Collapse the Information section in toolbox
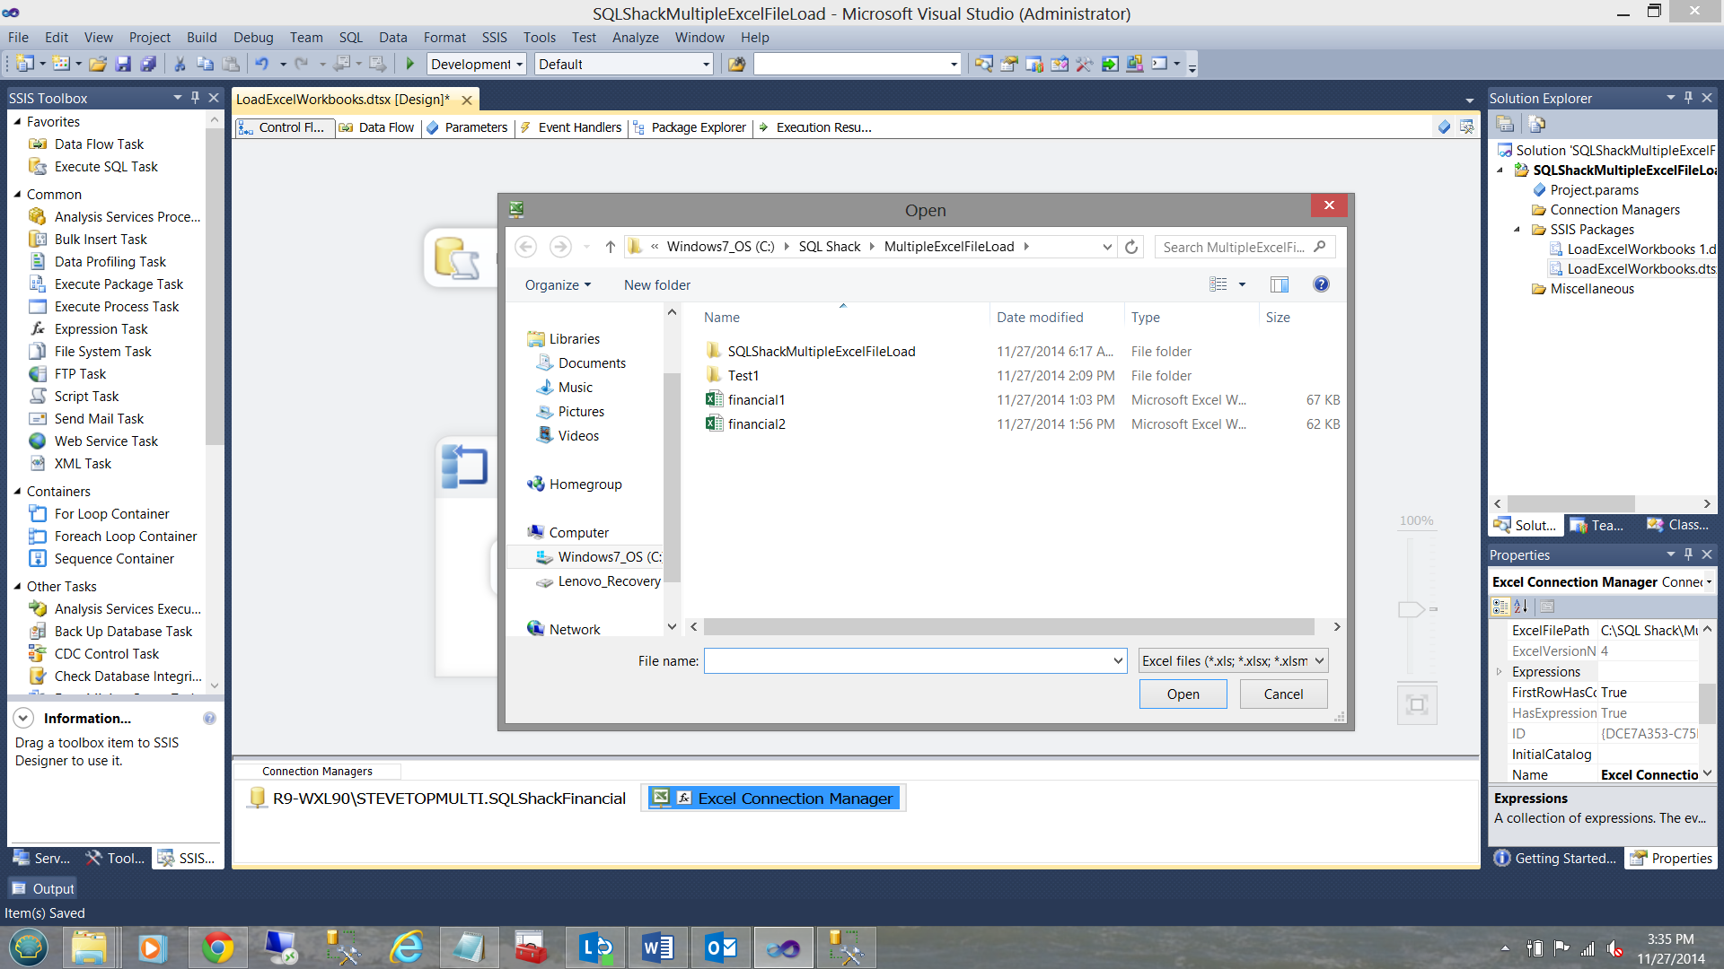The height and width of the screenshot is (969, 1724). (x=24, y=718)
